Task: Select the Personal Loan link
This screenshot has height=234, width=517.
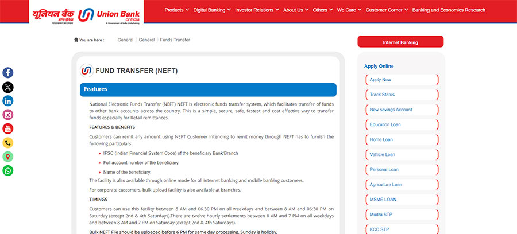Action: (402, 170)
